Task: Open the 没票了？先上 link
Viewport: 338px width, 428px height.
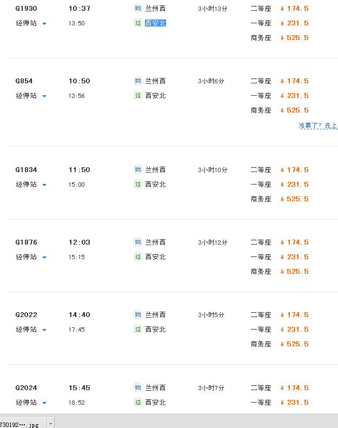Action: point(318,126)
